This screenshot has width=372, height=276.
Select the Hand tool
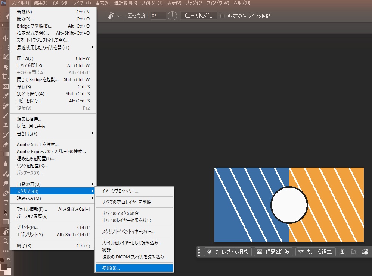pos(5,232)
